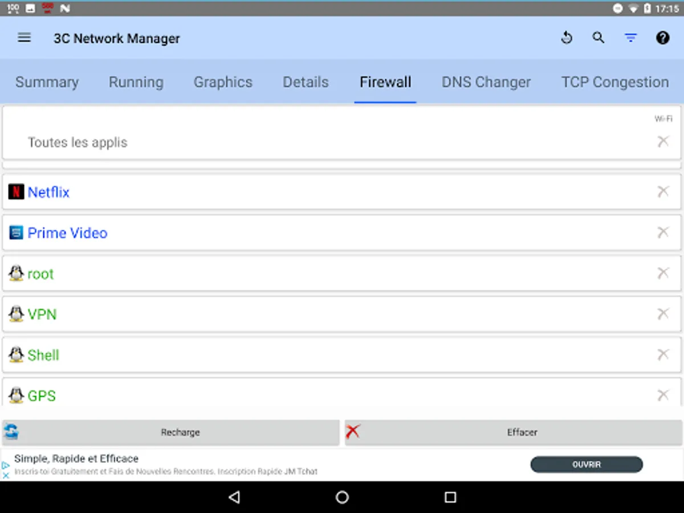The height and width of the screenshot is (513, 684).
Task: Tap the N notification icon in status bar
Action: [65, 9]
